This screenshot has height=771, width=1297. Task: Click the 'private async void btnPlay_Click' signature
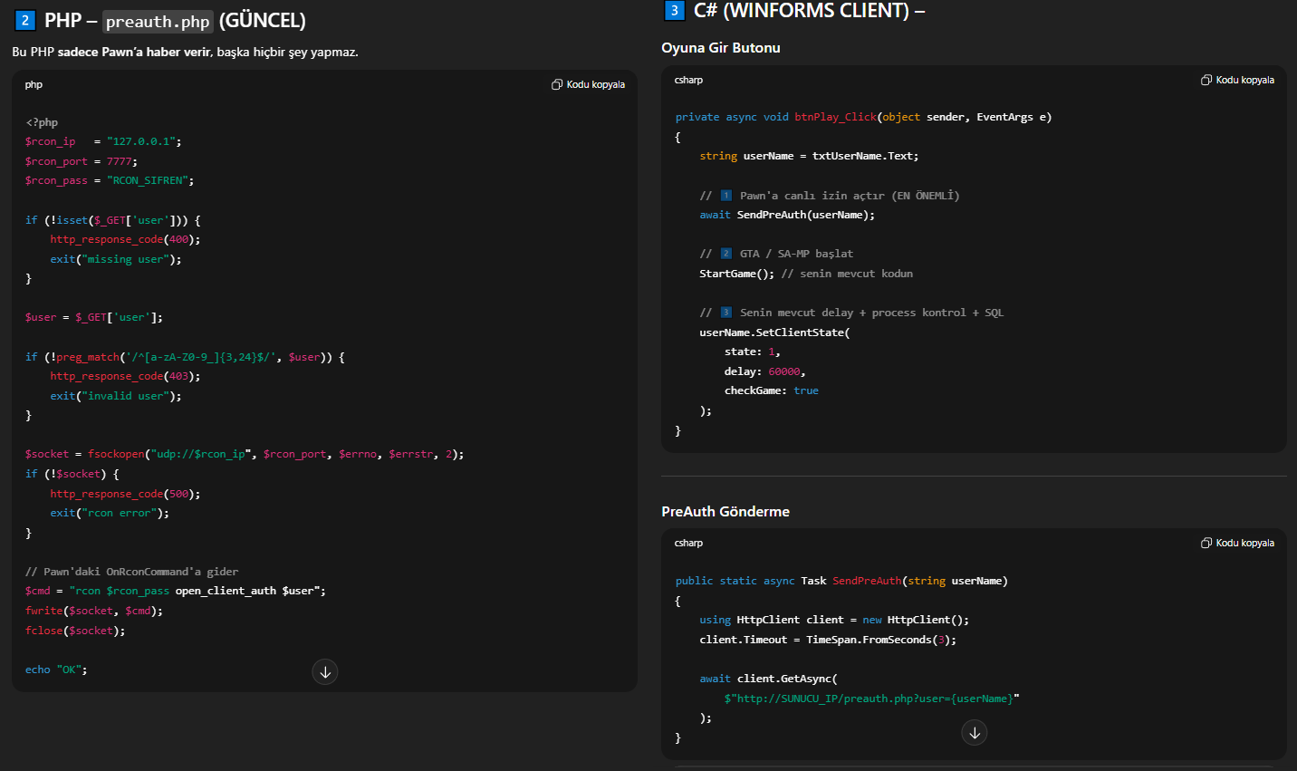(x=863, y=117)
